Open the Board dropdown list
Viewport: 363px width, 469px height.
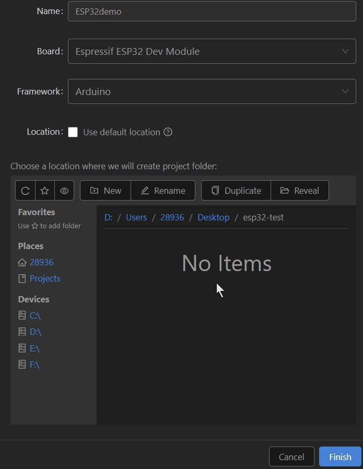coord(212,51)
